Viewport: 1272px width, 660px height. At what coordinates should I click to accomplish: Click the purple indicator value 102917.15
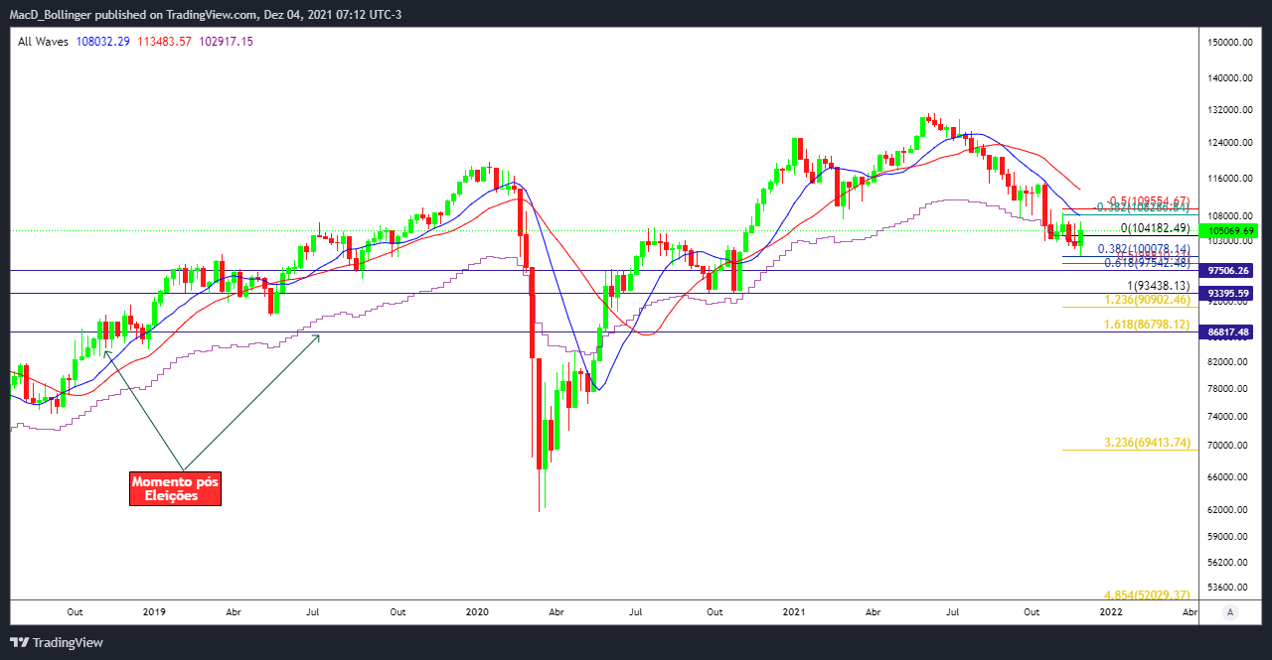(227, 42)
